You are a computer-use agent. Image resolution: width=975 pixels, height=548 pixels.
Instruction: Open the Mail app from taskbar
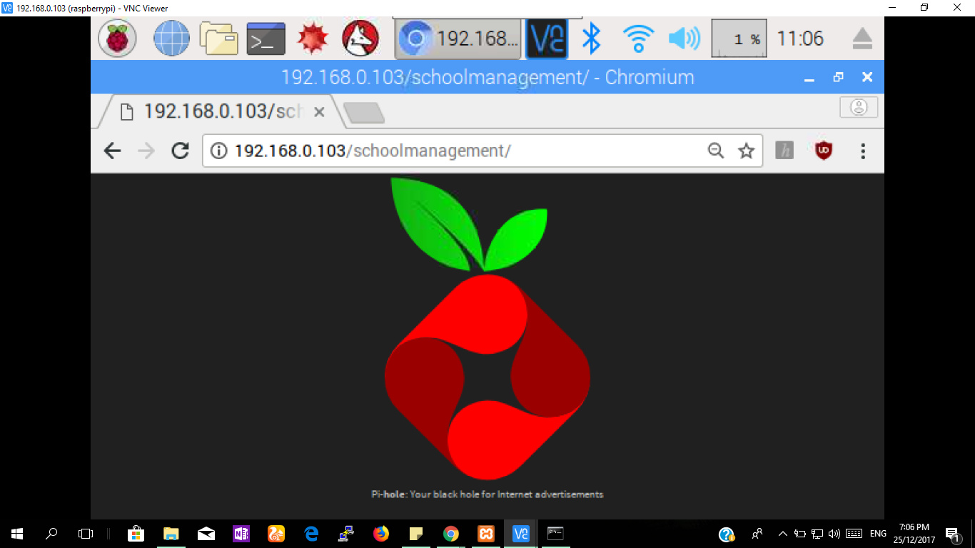(206, 533)
